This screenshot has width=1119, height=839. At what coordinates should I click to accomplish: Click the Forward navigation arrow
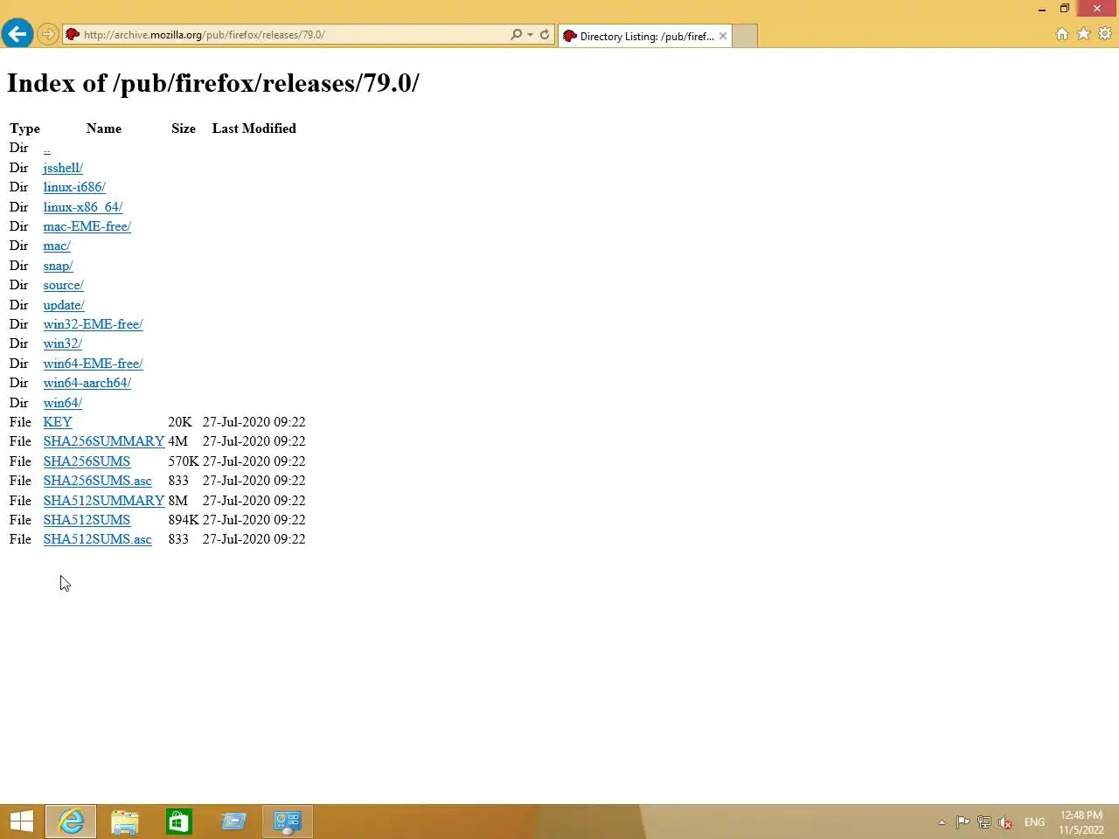(x=48, y=35)
